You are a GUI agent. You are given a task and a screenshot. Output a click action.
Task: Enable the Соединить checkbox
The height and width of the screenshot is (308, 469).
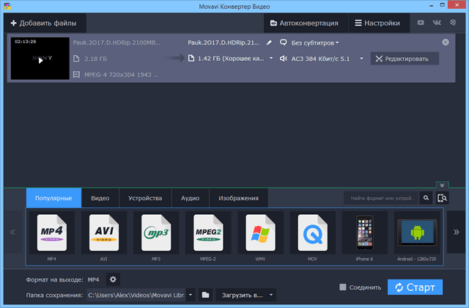[x=343, y=287]
